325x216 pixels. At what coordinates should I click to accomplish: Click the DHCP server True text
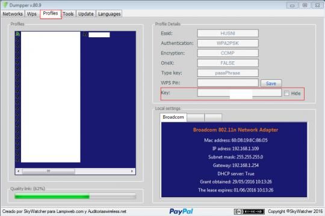pos(236,173)
